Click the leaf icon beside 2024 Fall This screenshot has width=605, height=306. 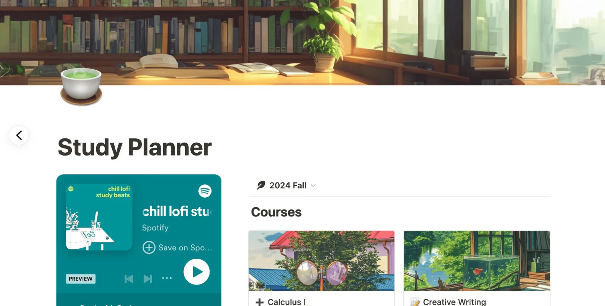(261, 185)
